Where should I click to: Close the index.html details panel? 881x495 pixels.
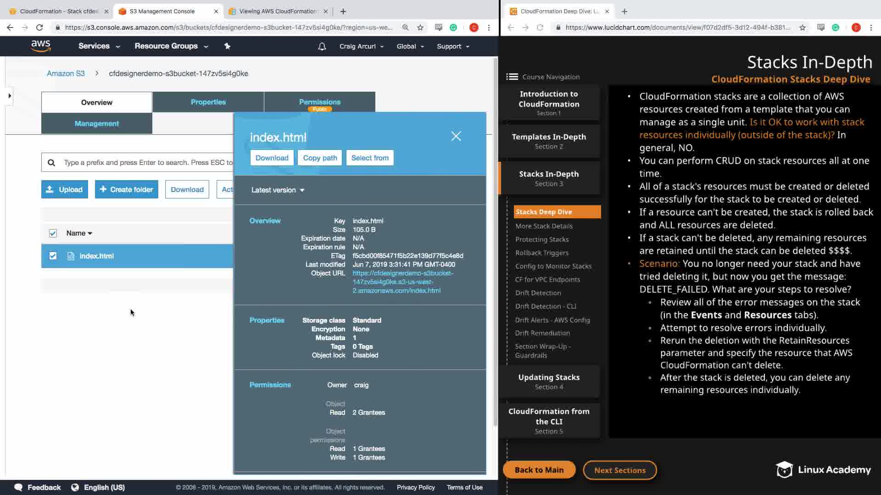coord(456,136)
